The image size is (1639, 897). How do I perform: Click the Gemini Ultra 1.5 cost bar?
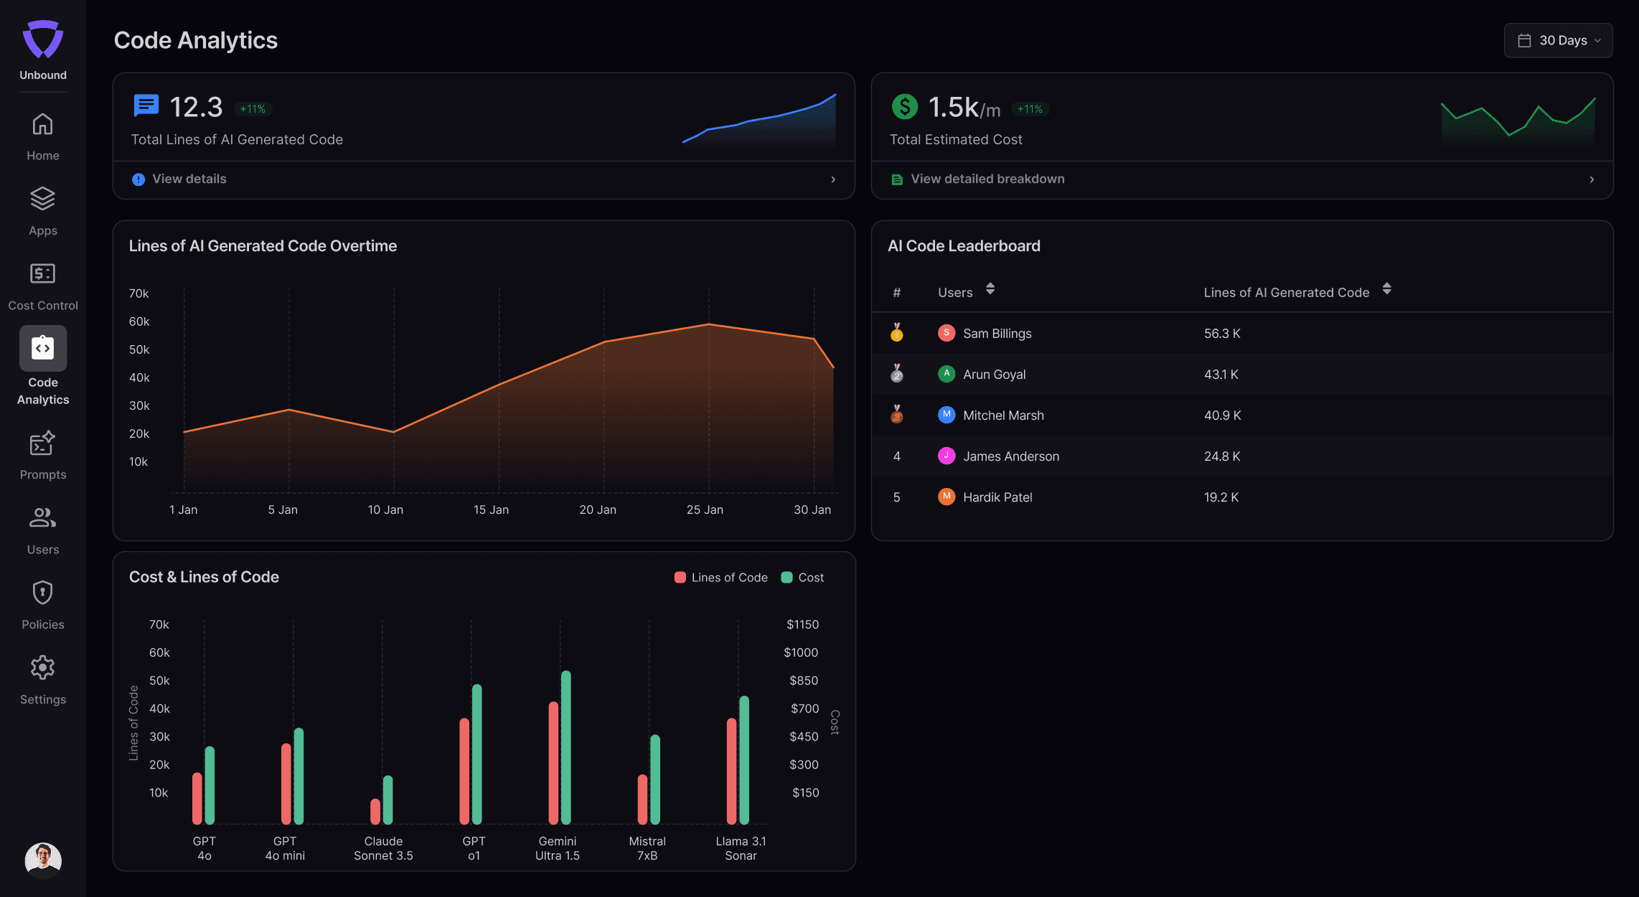[566, 747]
